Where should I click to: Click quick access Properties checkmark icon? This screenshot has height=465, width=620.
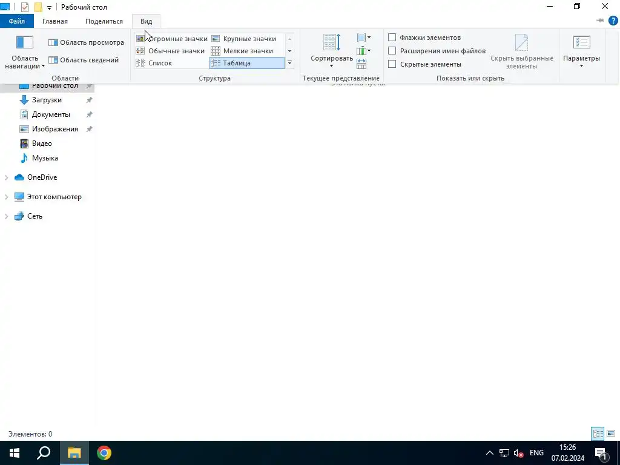coord(24,7)
